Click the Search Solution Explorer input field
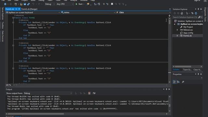208x117 pixels. (185, 17)
